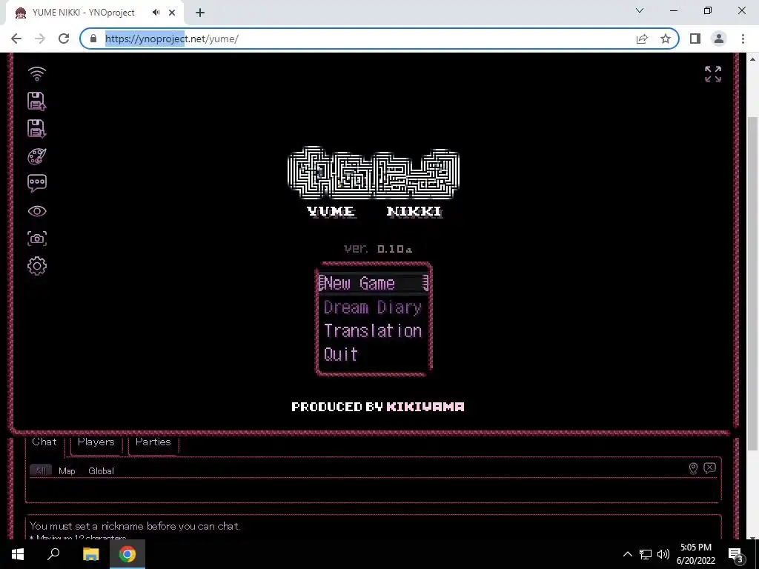Viewport: 759px width, 569px height.
Task: Select New Game in the menu
Action: click(374, 283)
